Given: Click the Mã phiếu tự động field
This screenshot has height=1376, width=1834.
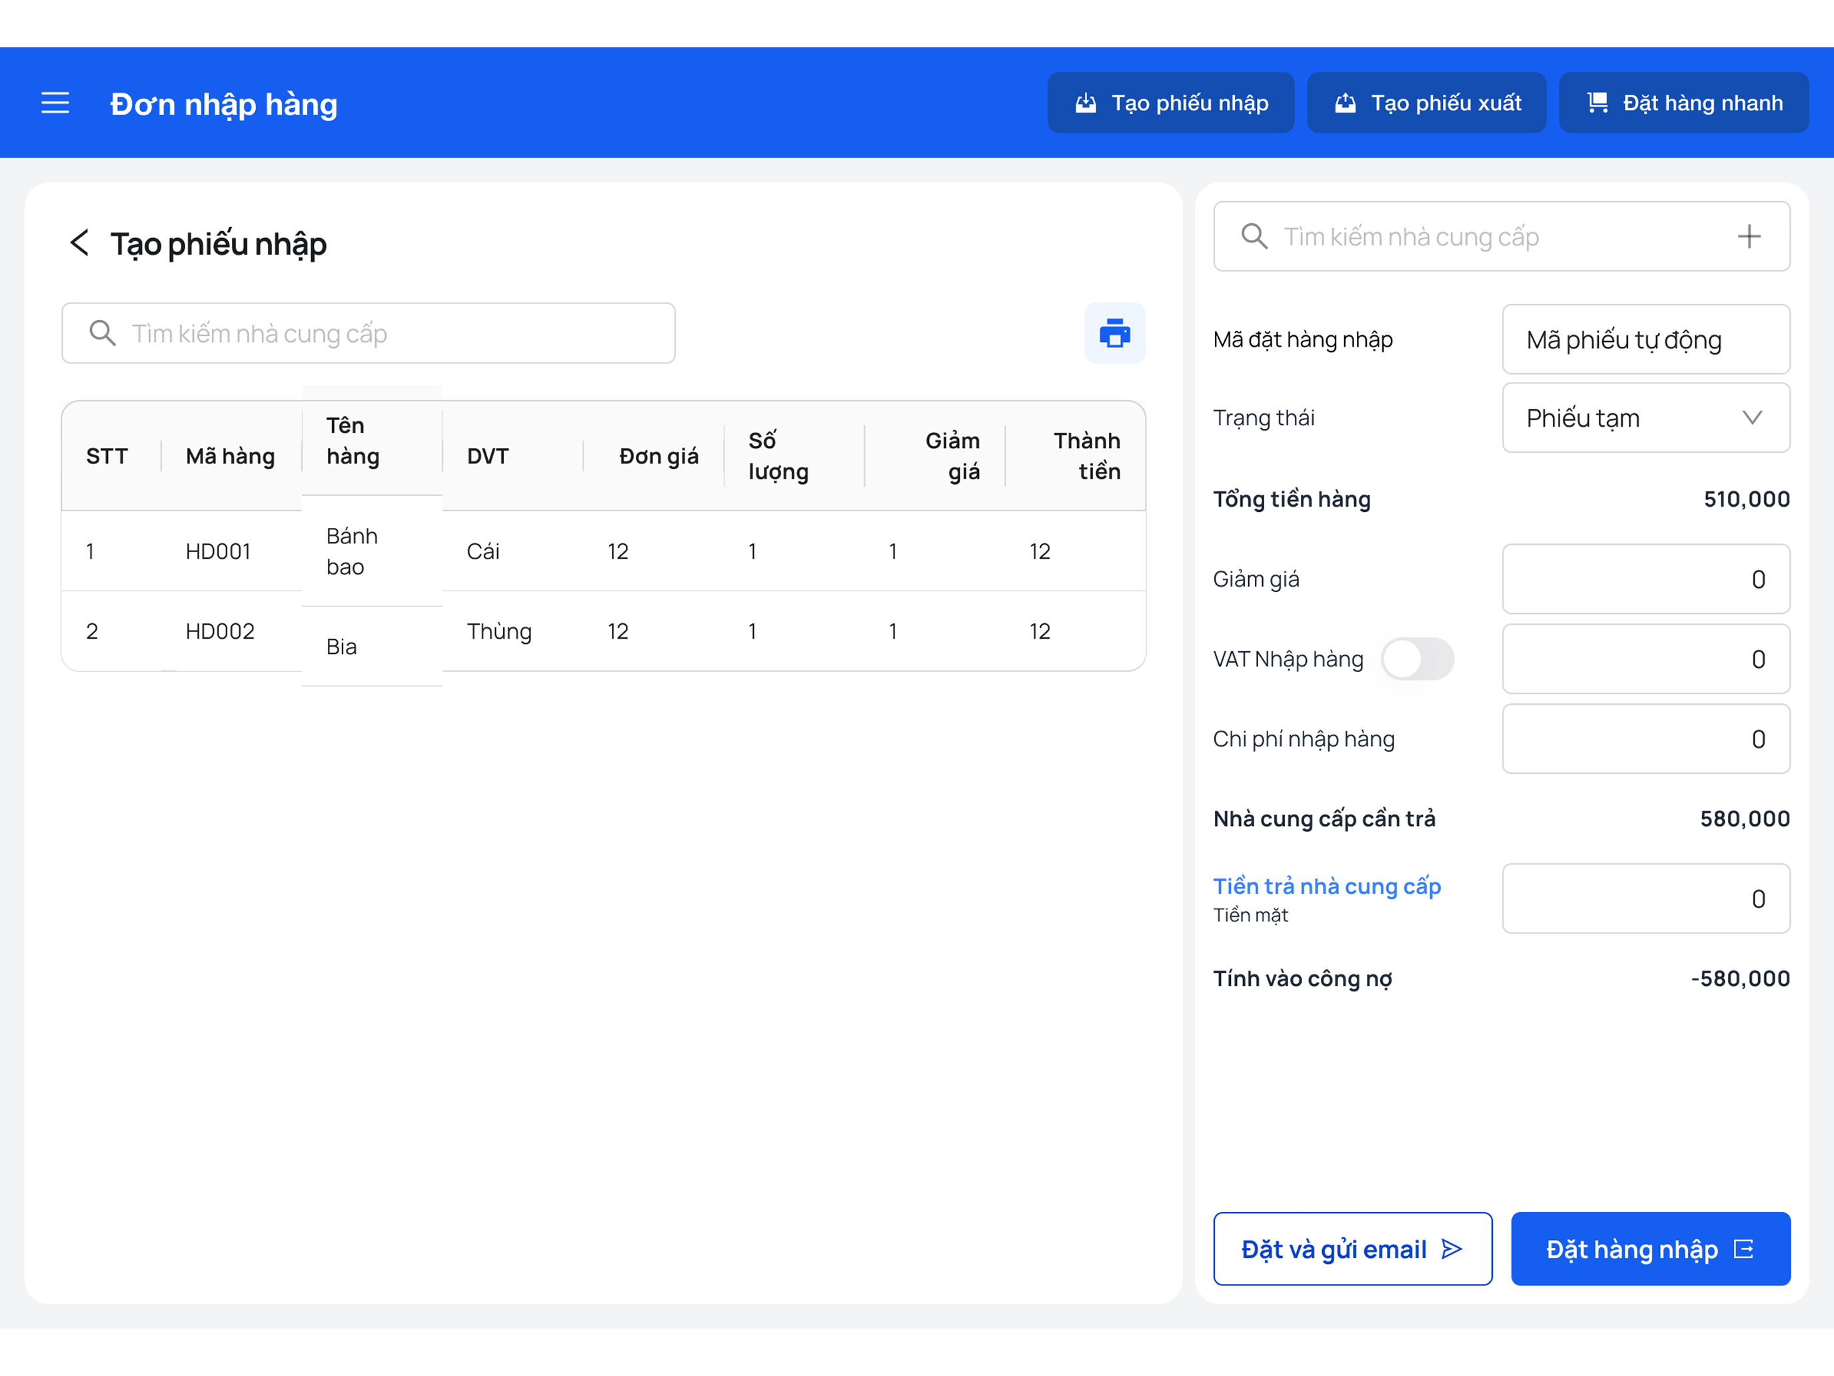Looking at the screenshot, I should [1646, 339].
